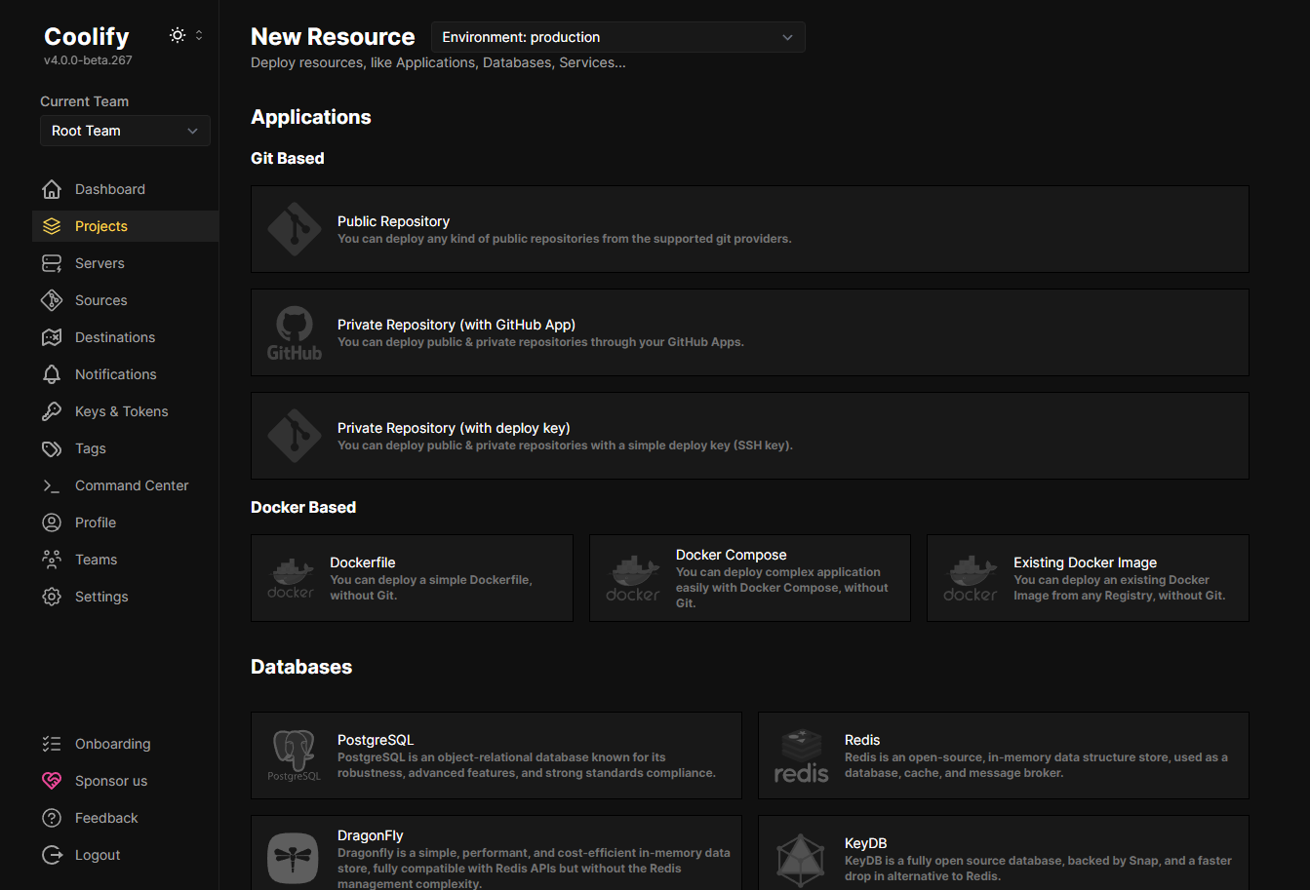1310x890 pixels.
Task: Click the Teams sidebar label
Action: [96, 560]
